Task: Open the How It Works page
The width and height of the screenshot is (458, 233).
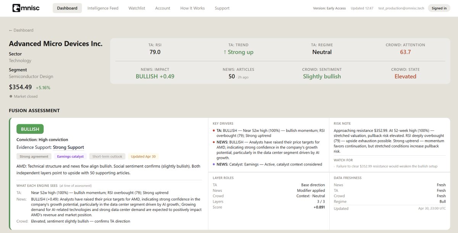Action: (x=192, y=8)
